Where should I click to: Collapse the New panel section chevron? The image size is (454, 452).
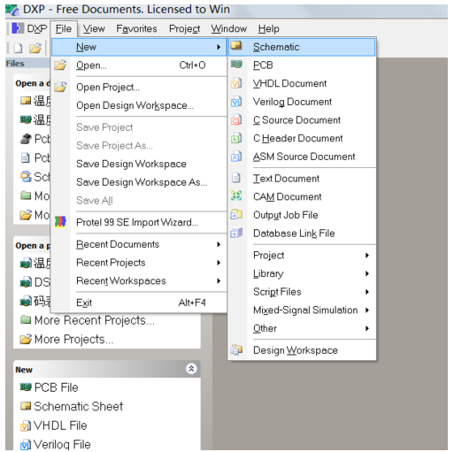coord(191,369)
